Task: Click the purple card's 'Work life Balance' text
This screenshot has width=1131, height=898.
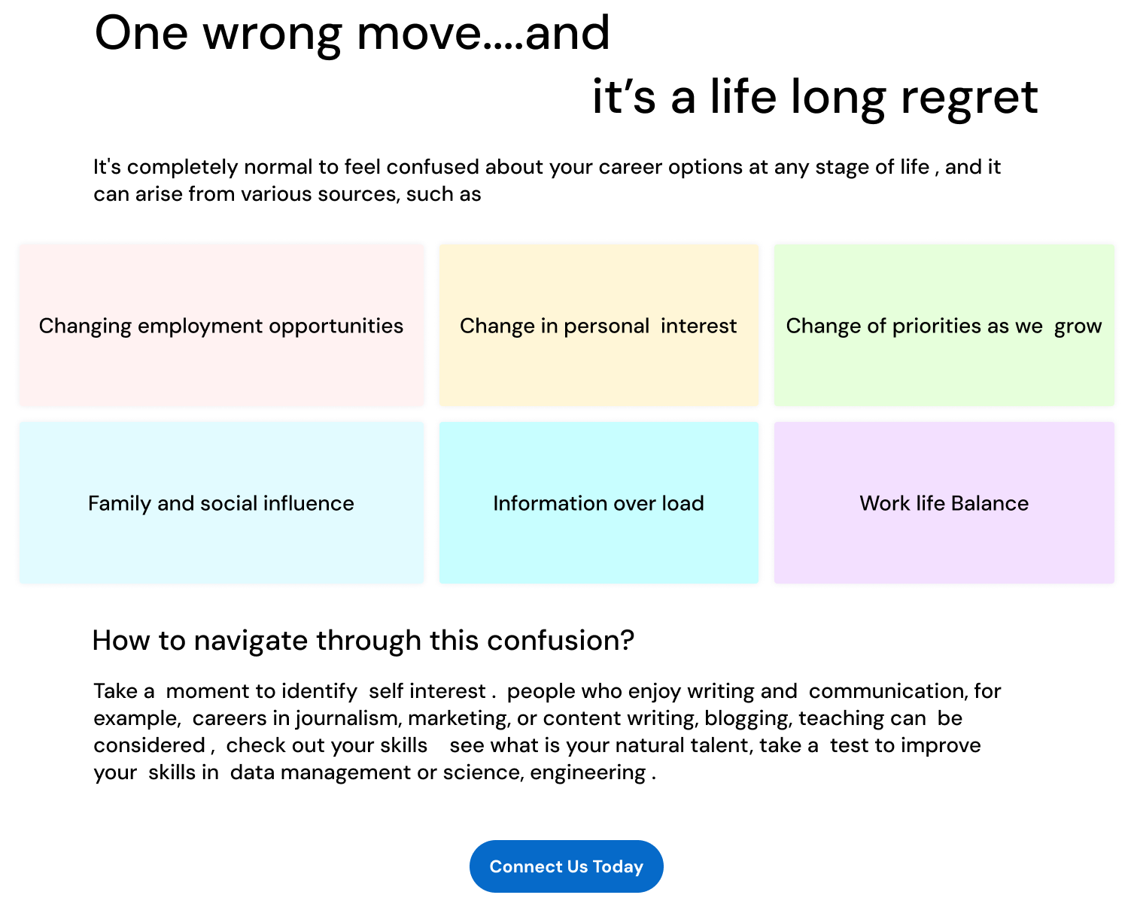Action: (944, 503)
